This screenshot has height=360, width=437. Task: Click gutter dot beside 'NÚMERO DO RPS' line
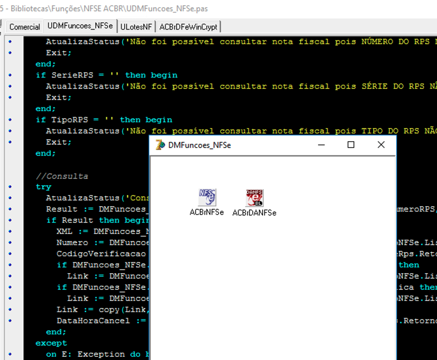[x=11, y=41]
